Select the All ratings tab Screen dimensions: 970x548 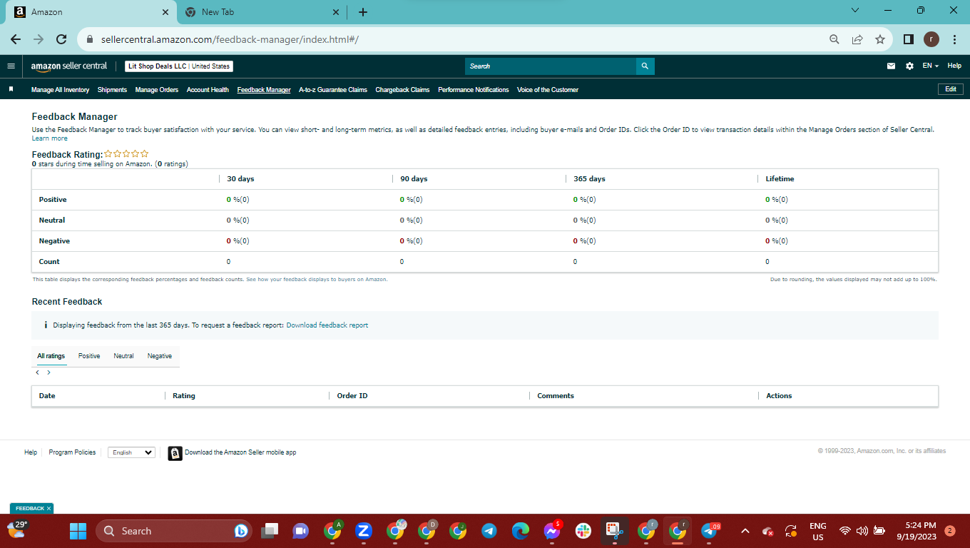click(51, 356)
